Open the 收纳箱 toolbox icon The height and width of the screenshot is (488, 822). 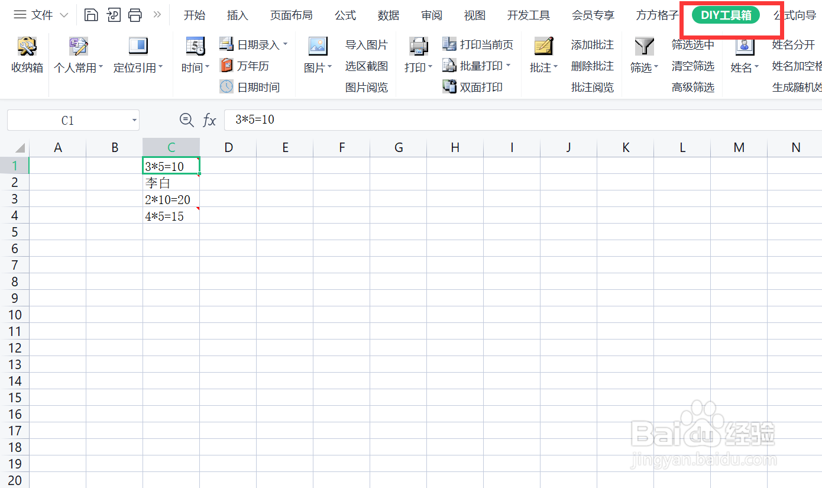[27, 46]
